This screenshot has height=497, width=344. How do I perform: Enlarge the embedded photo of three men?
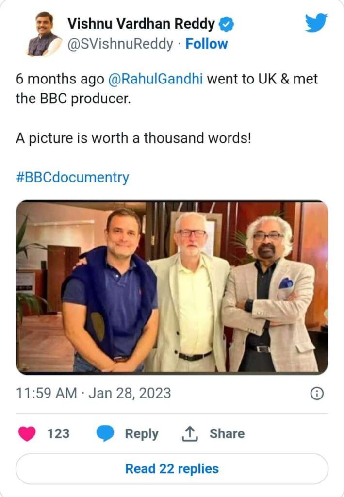pyautogui.click(x=172, y=287)
